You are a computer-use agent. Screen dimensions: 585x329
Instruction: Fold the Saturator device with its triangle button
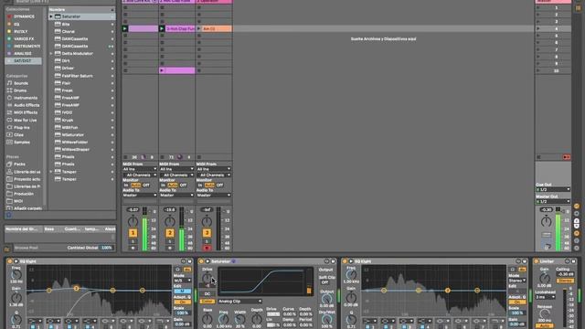(207, 261)
